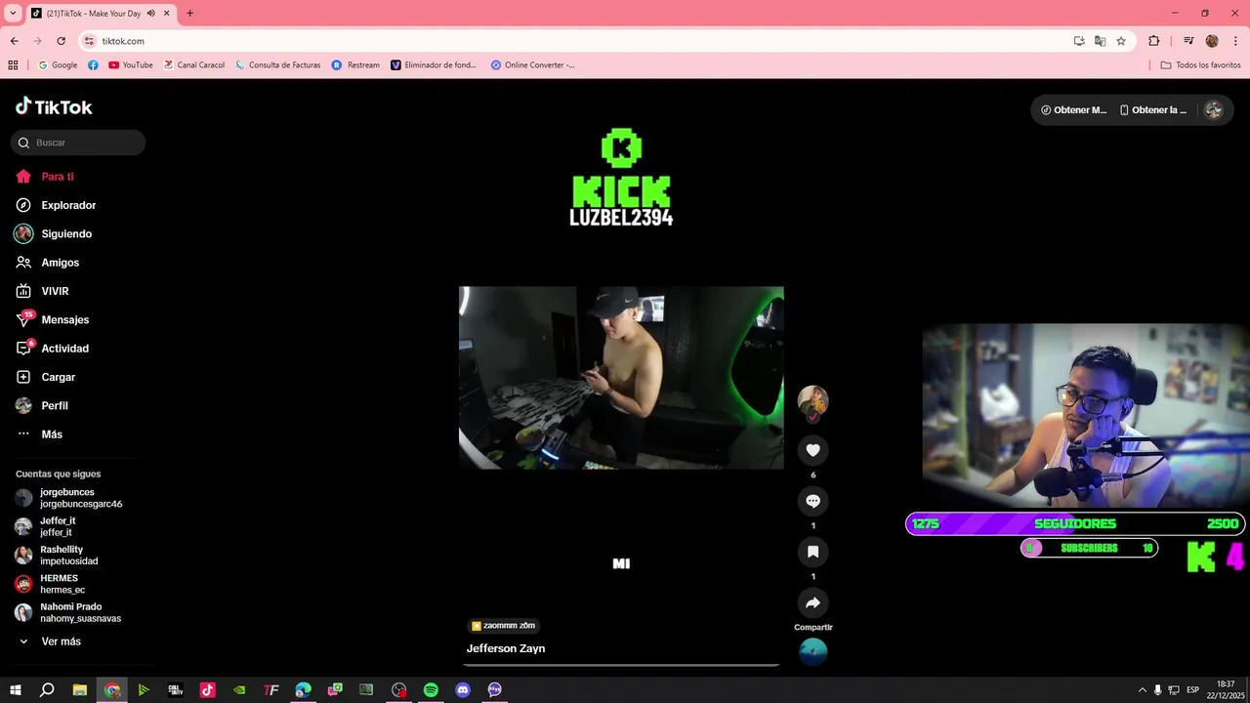View site information icon in address bar

pos(90,41)
